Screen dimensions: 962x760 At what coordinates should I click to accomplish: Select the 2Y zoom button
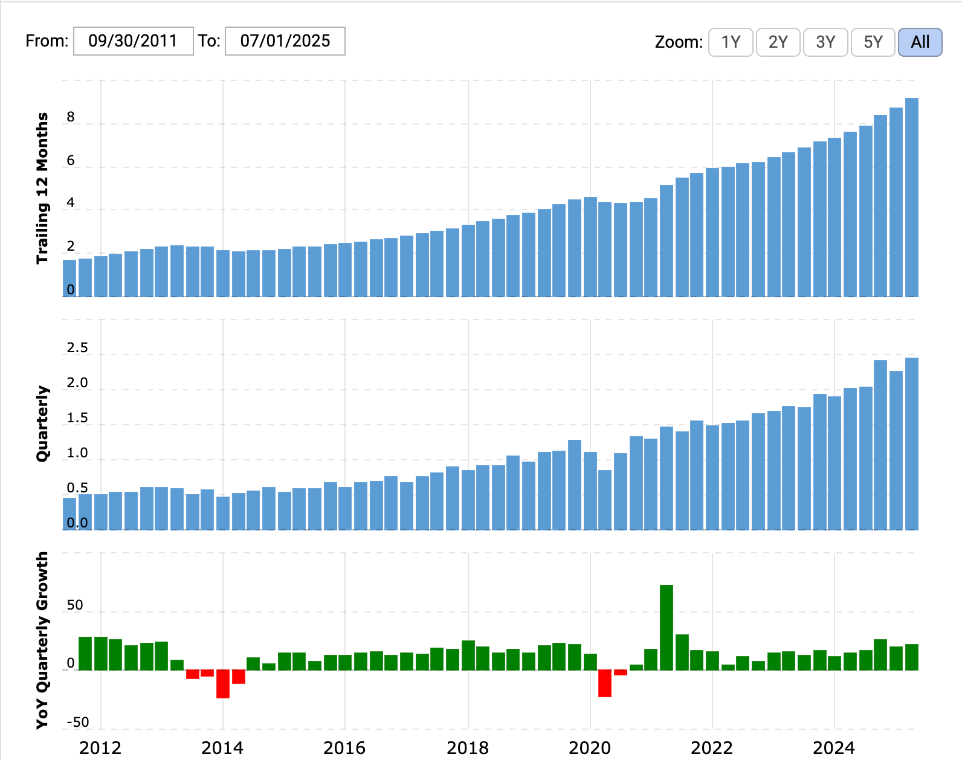778,42
